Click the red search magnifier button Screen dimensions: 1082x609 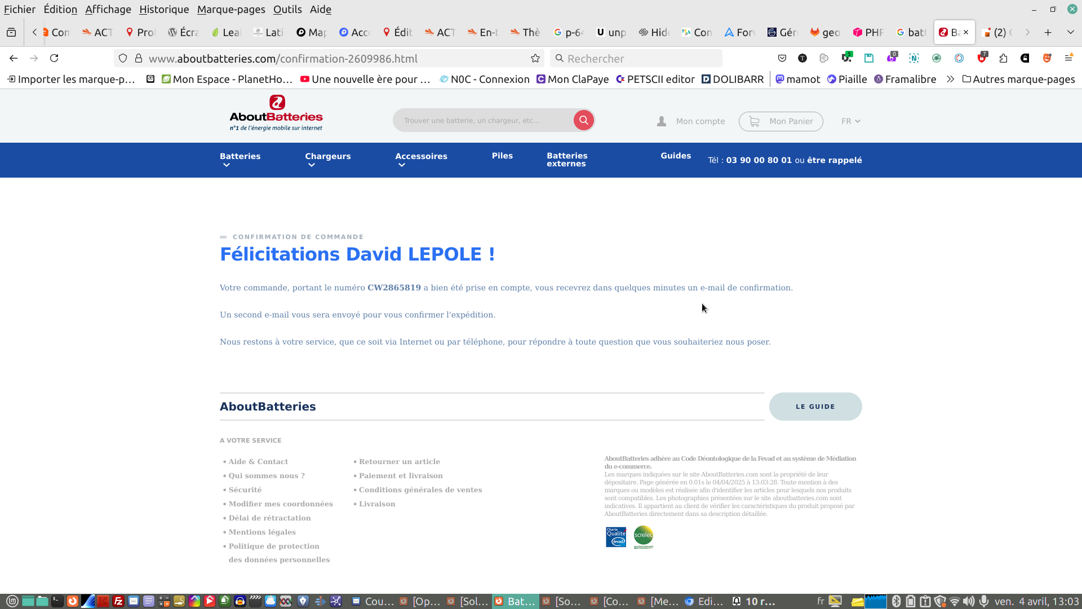(583, 120)
